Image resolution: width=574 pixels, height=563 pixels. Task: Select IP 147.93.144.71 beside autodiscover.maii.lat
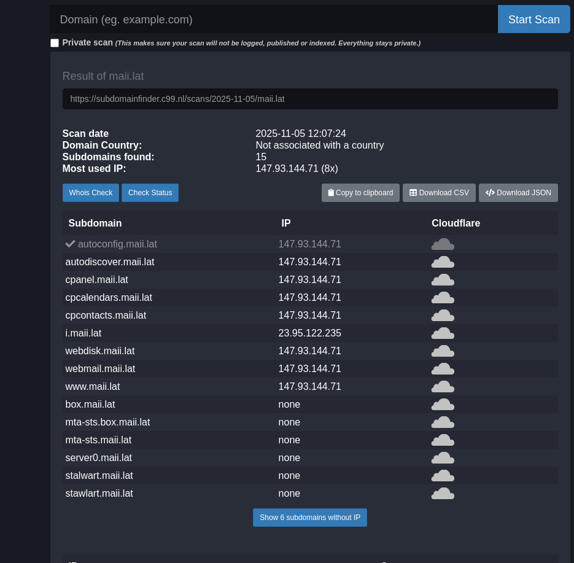[309, 262]
